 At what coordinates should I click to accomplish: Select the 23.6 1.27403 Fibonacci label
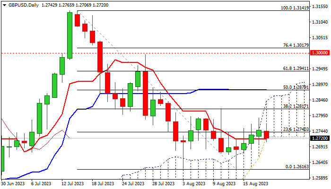296,129
